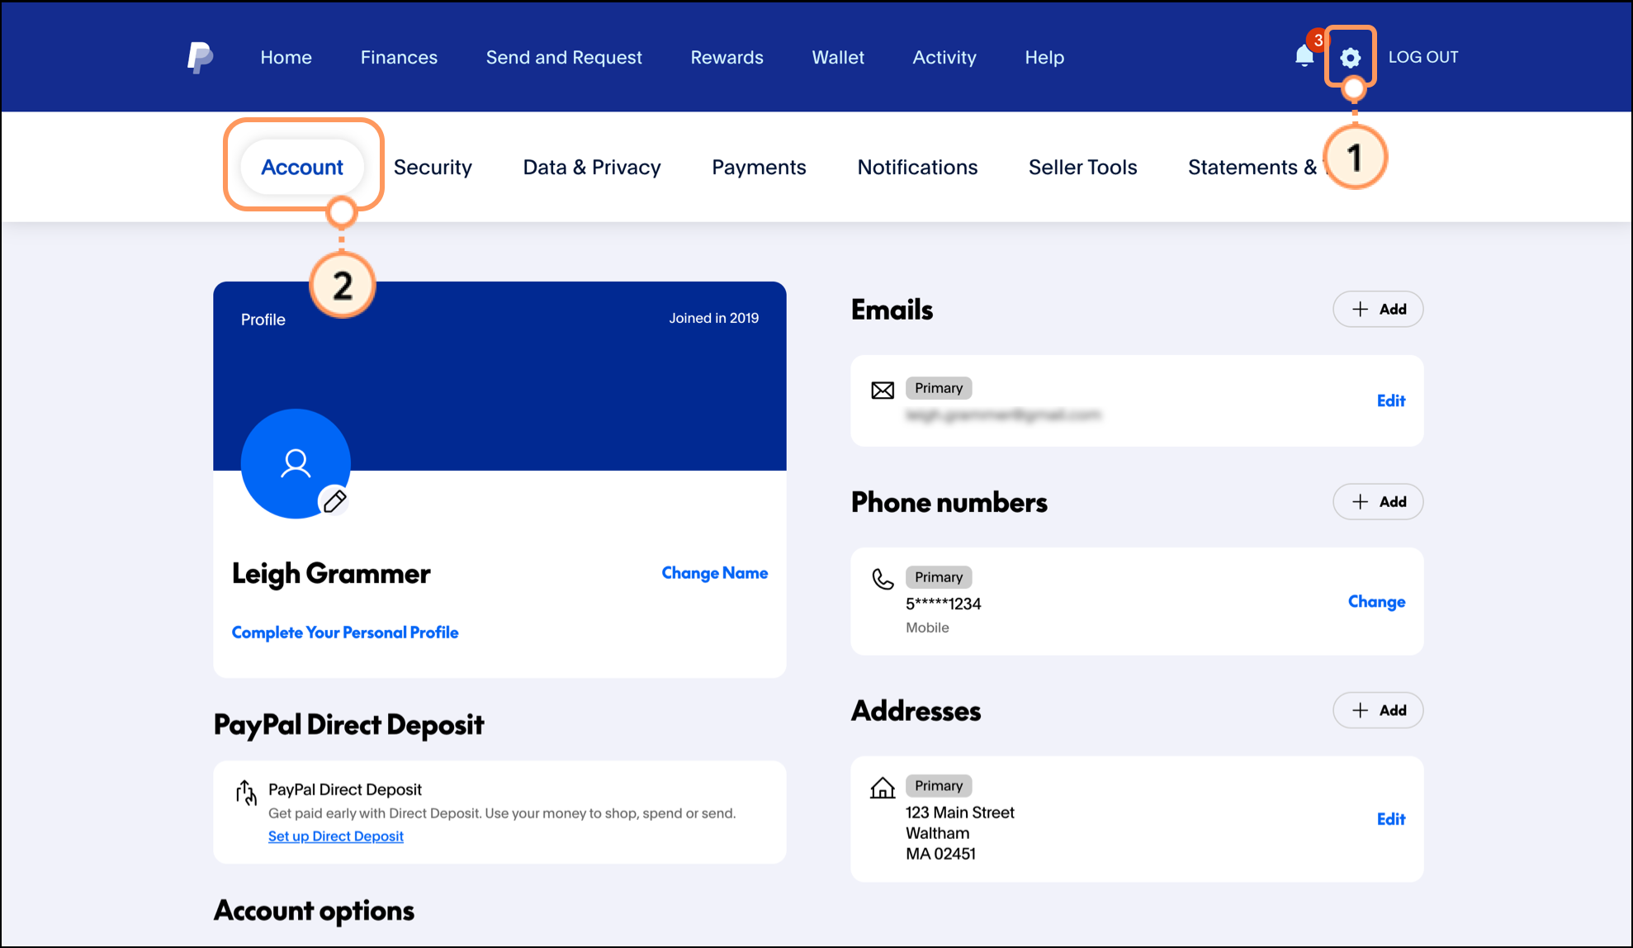Click the Change Name link
Image resolution: width=1633 pixels, height=948 pixels.
pyautogui.click(x=715, y=573)
